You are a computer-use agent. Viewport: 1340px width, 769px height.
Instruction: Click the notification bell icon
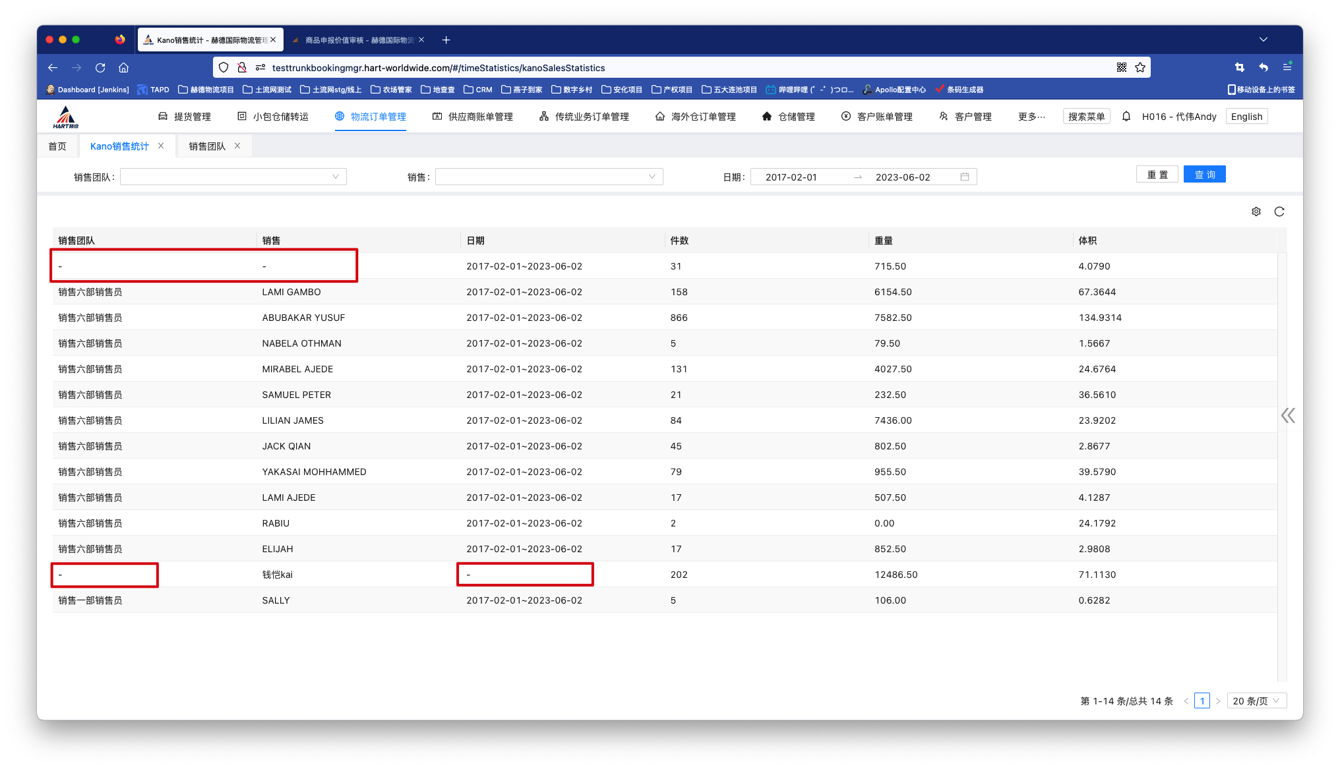coord(1126,117)
